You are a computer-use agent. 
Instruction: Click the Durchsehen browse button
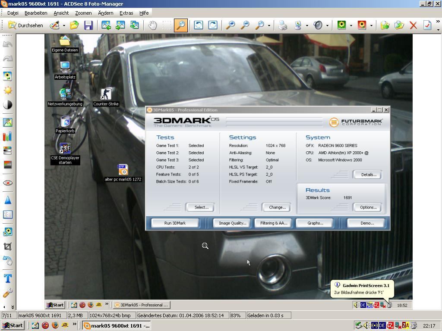25,25
